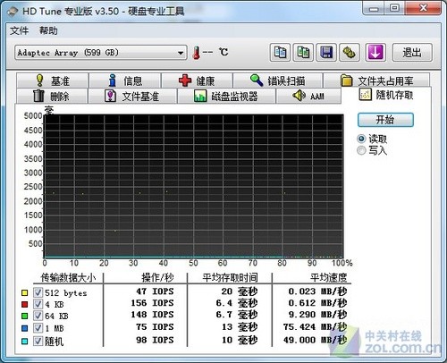Open the 帮助 help menu
Image resolution: width=447 pixels, height=363 pixels.
click(x=48, y=30)
